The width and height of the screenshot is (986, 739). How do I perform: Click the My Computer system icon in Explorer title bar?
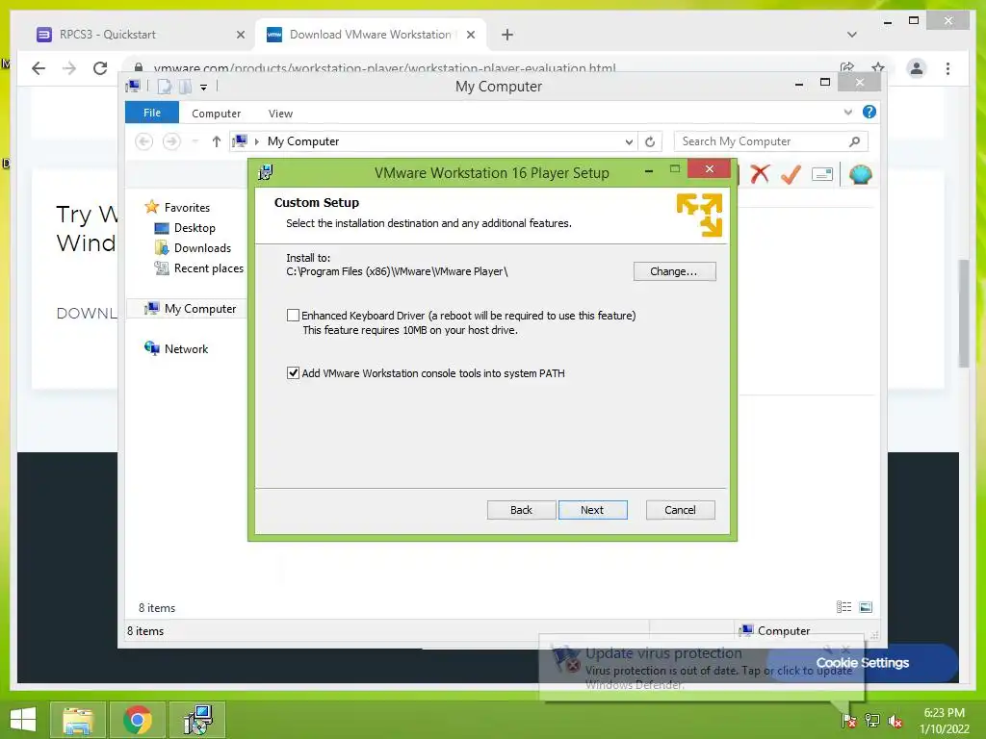coord(133,86)
